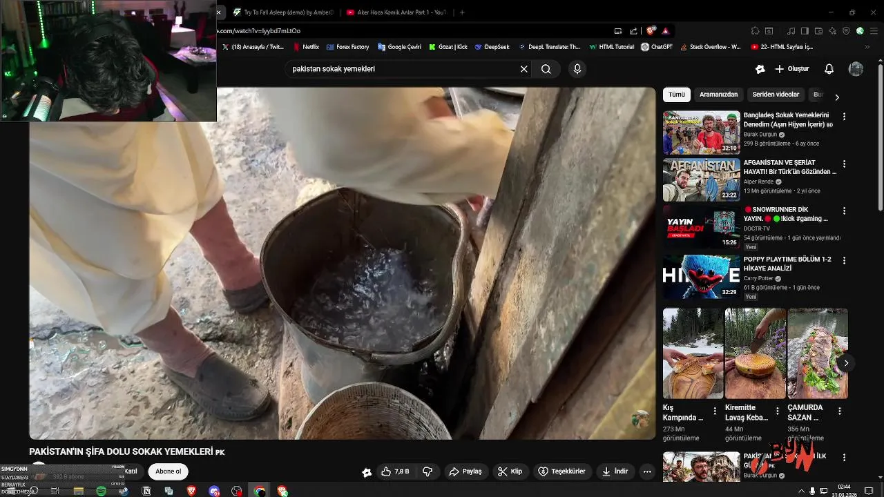This screenshot has width=884, height=497.
Task: Open Google Çeviri bookmark
Action: pos(399,47)
